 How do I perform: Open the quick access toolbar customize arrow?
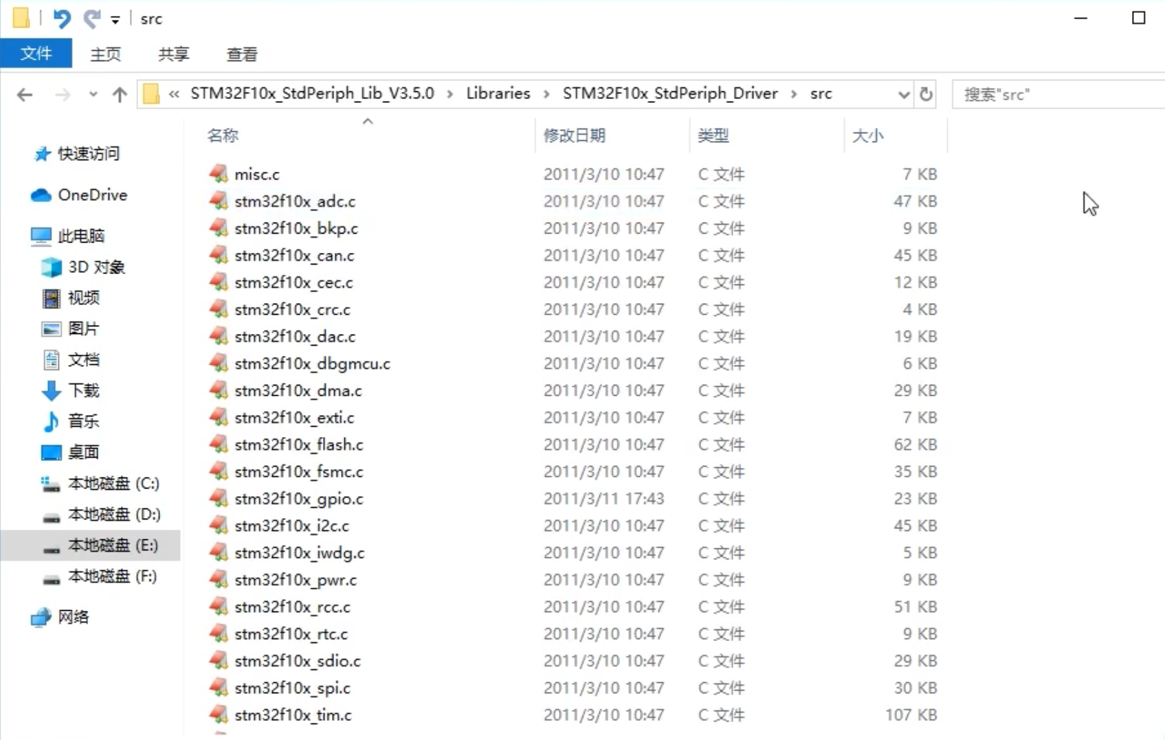[x=115, y=20]
